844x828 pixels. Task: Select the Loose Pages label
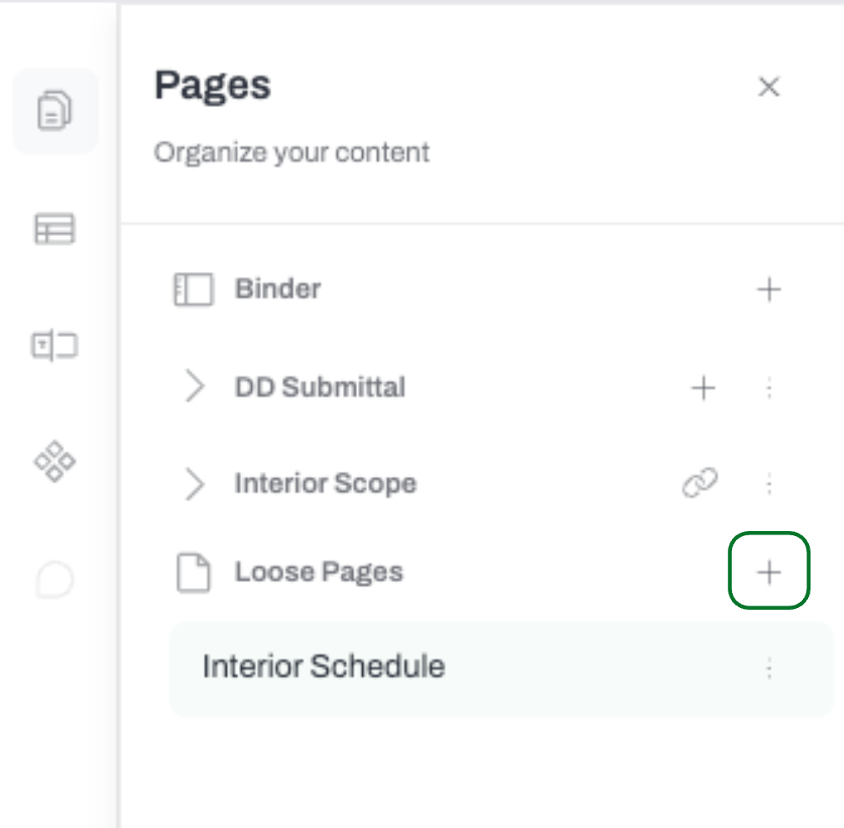click(319, 572)
